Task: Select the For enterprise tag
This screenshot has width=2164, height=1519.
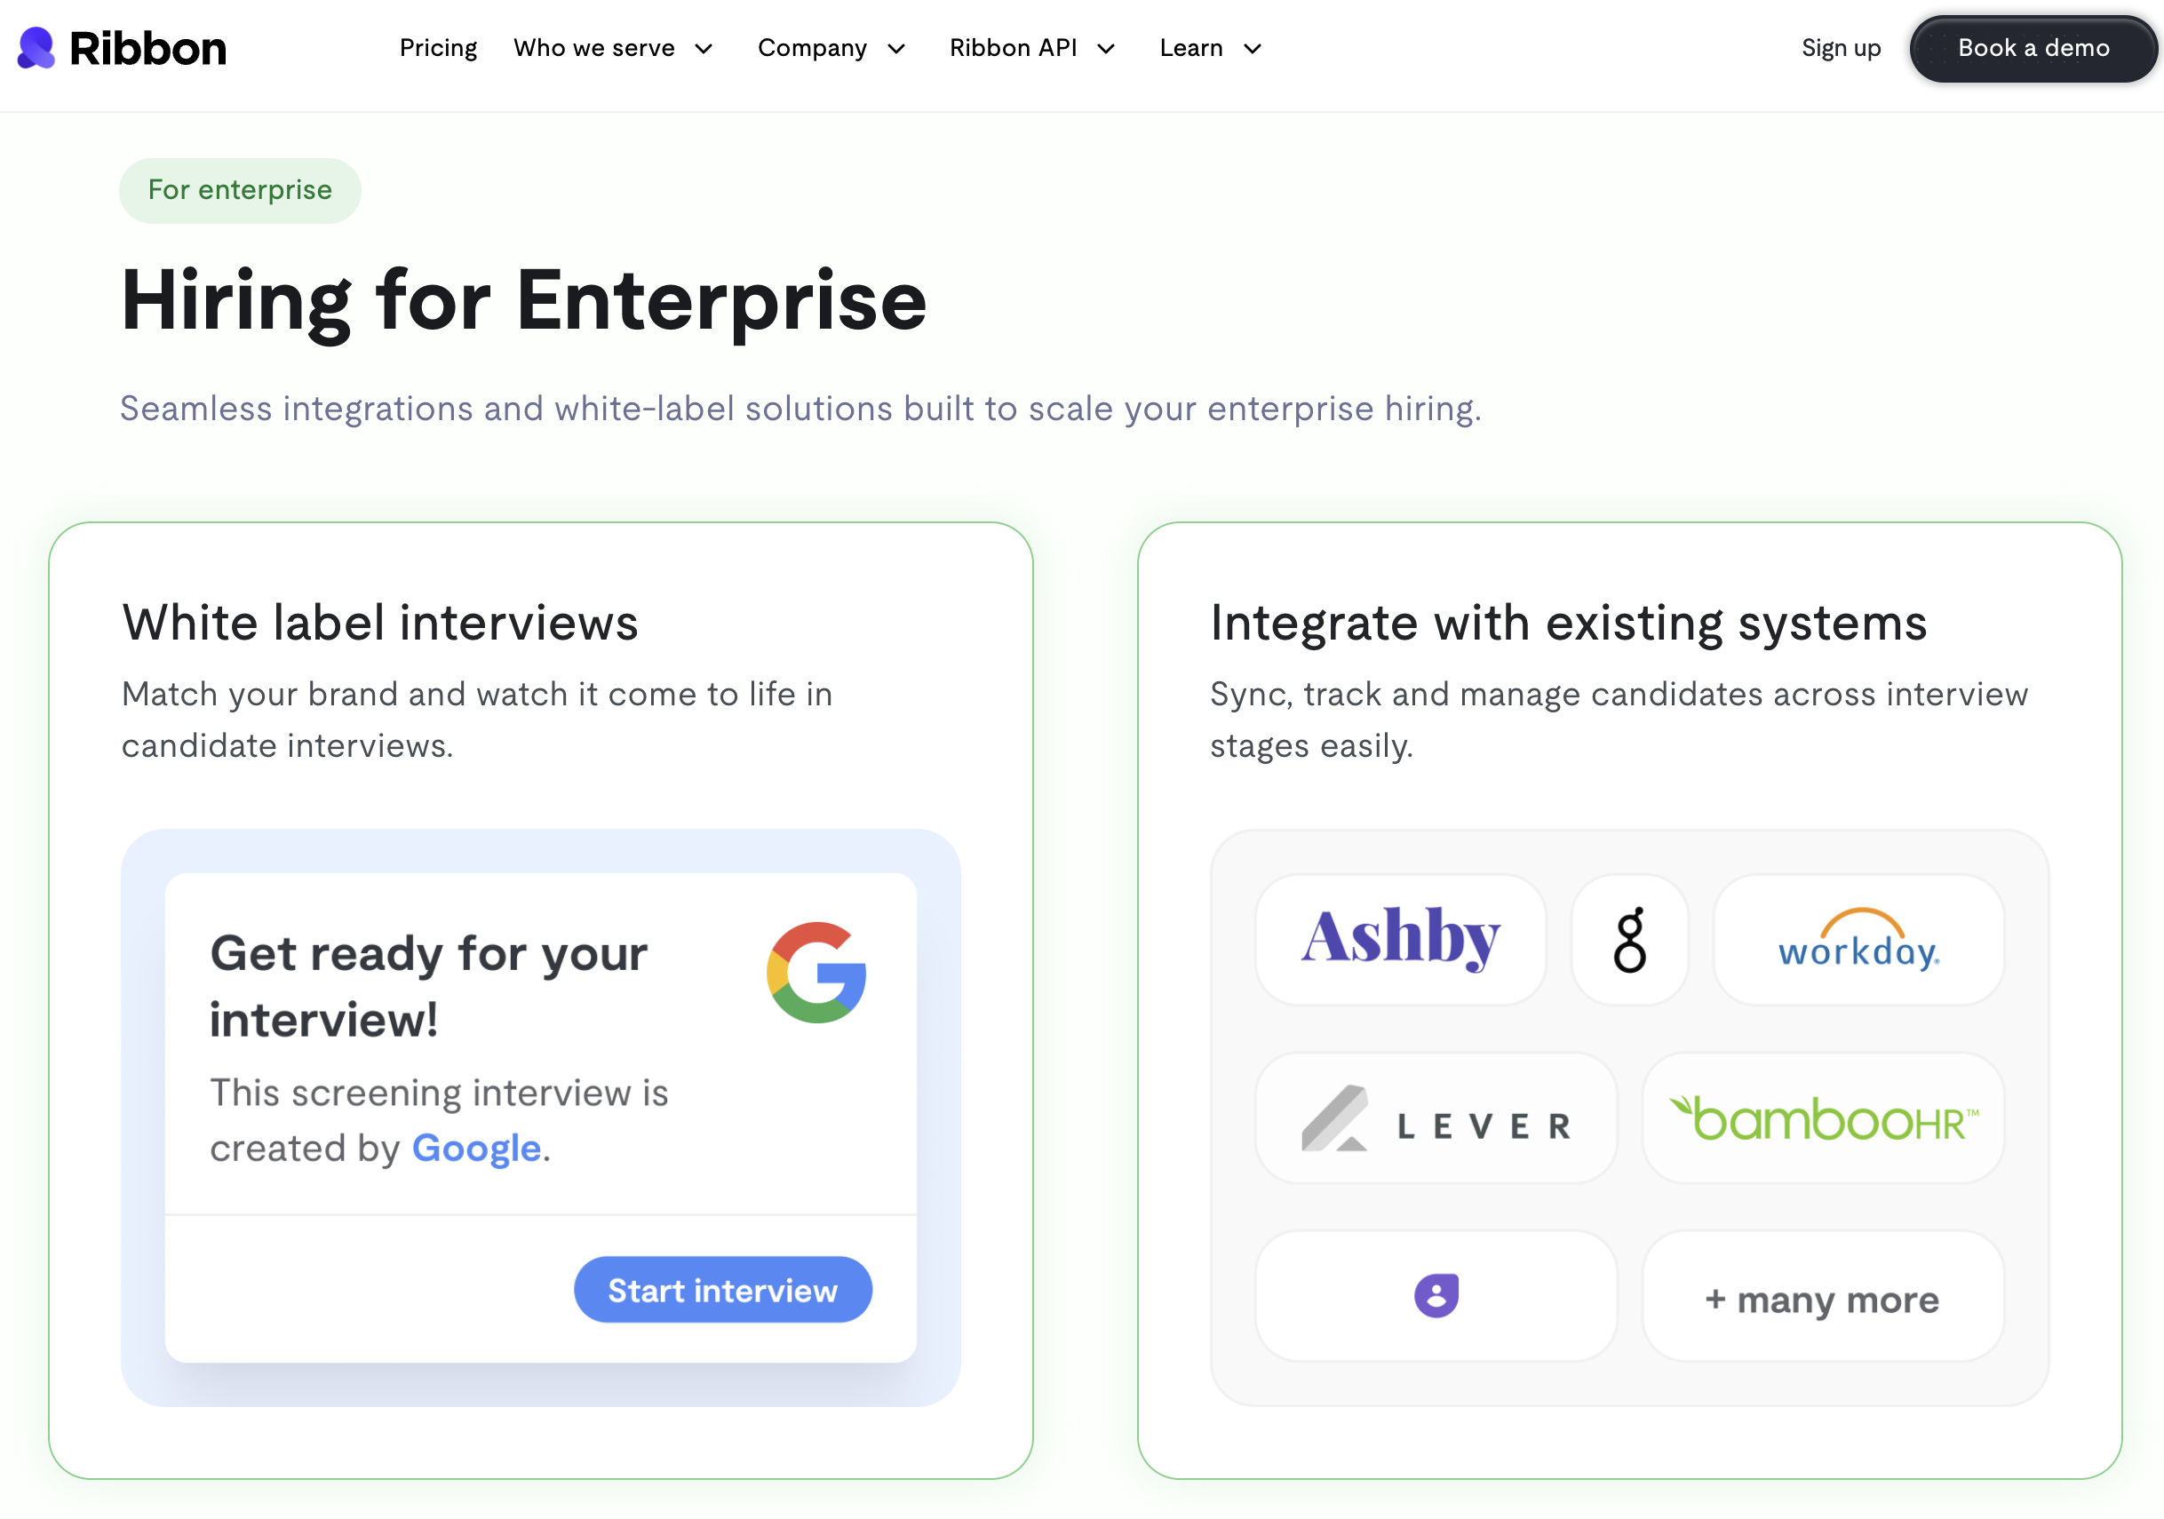Action: [x=239, y=190]
